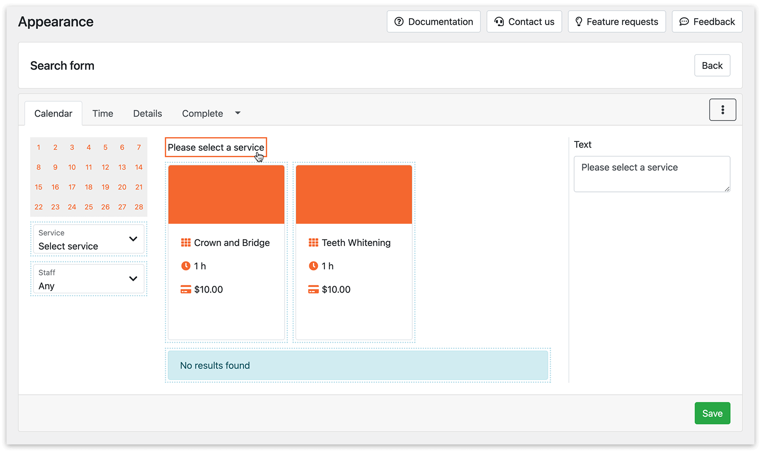Click the Back button
Screen dimensions: 761x451
pos(712,65)
